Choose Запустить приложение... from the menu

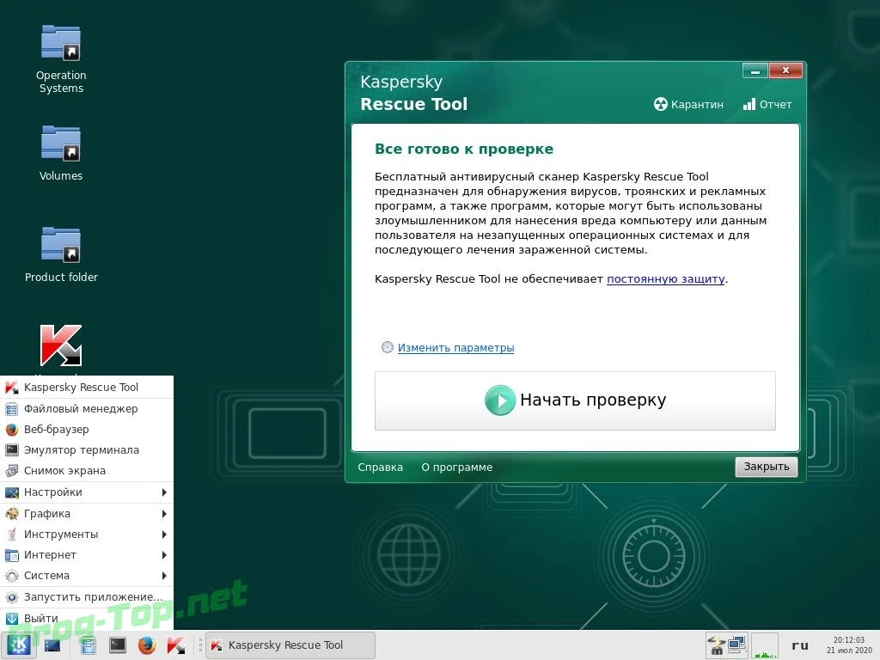[87, 596]
